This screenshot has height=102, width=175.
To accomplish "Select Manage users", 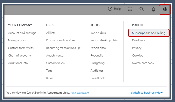I will (18, 40).
